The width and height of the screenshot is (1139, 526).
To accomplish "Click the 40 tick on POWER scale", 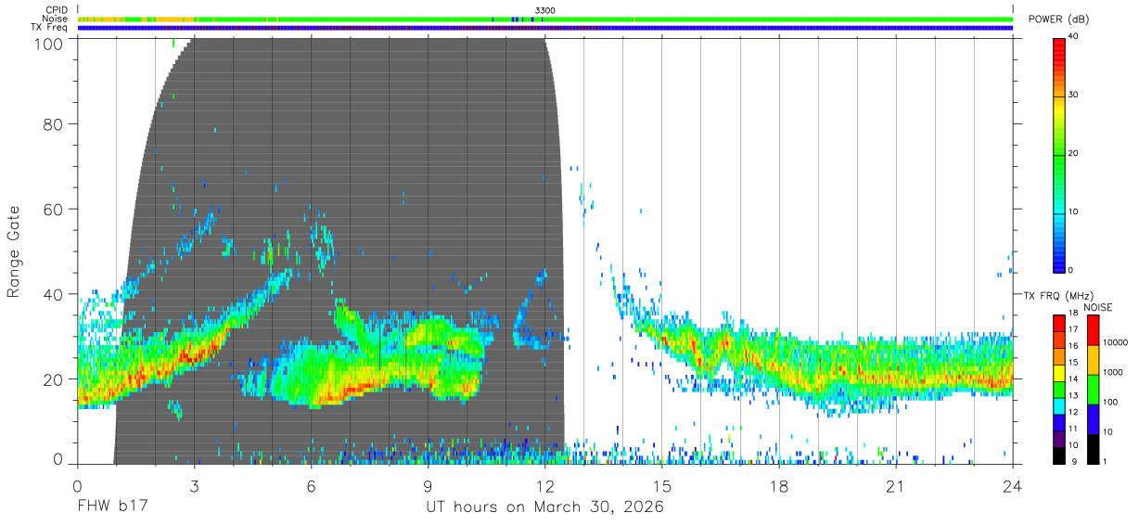I will [1074, 36].
